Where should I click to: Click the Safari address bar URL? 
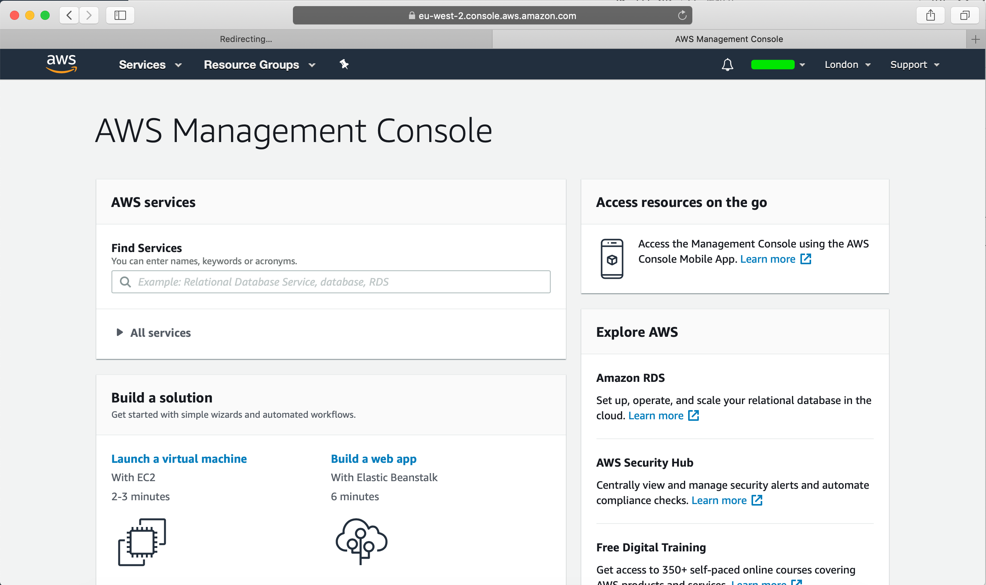(497, 15)
